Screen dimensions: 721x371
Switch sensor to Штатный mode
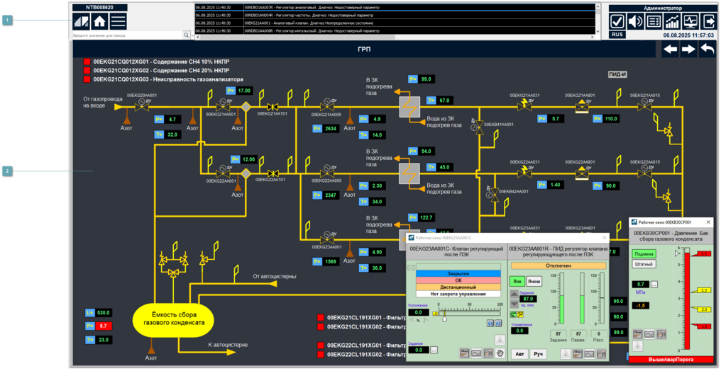pyautogui.click(x=644, y=264)
